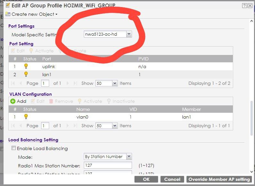Screen dimensions: 255x186
Task: Click the lan1 port status bulb
Action: [x=26, y=74]
